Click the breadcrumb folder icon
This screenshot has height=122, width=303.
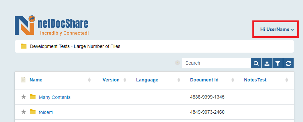click(x=23, y=46)
